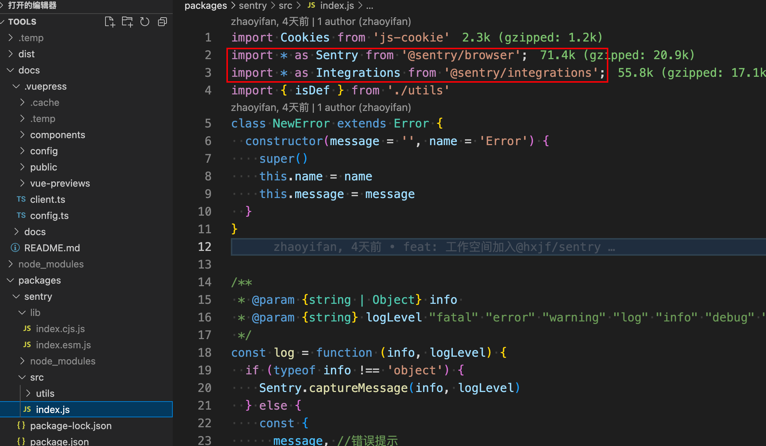Expand the utils folder under src
This screenshot has height=446, width=766.
[45, 393]
